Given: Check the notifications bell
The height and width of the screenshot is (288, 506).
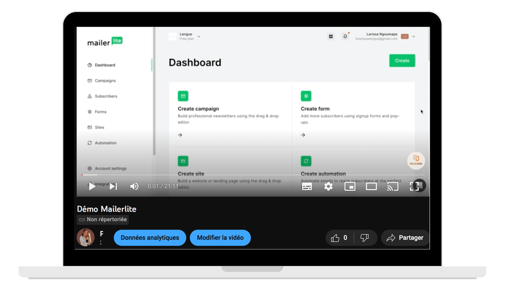Looking at the screenshot, I should coord(345,36).
